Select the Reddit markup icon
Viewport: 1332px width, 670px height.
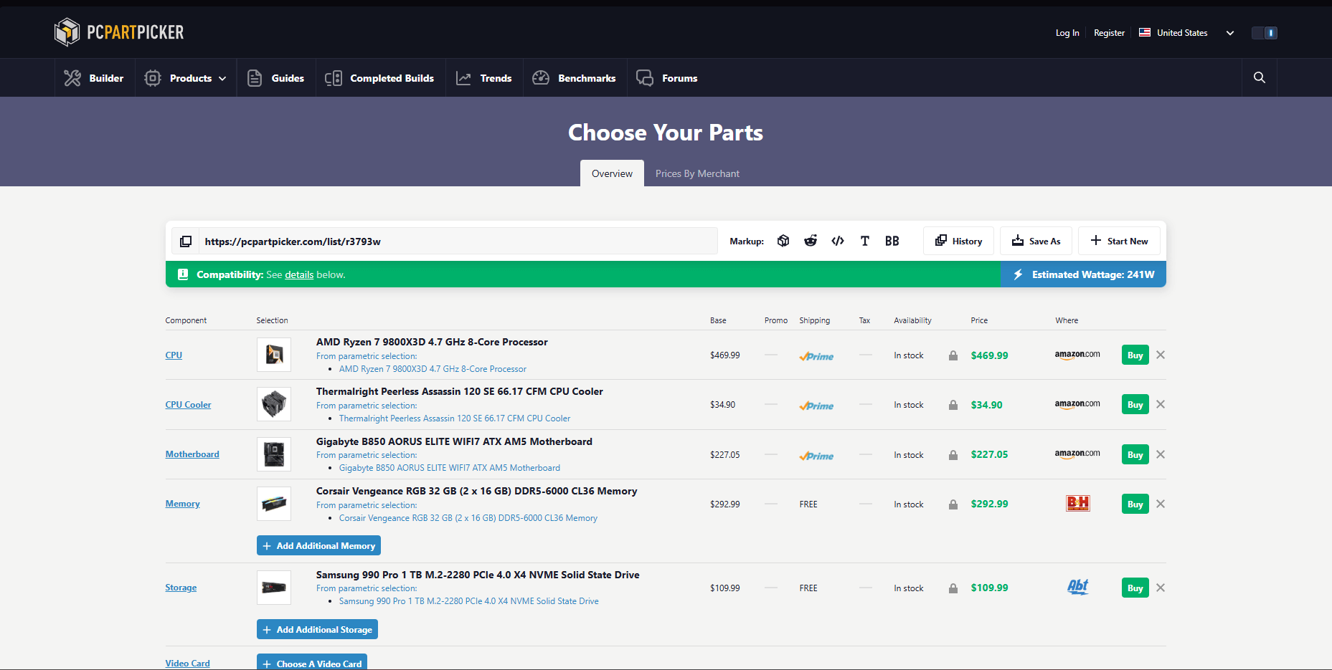pyautogui.click(x=811, y=241)
